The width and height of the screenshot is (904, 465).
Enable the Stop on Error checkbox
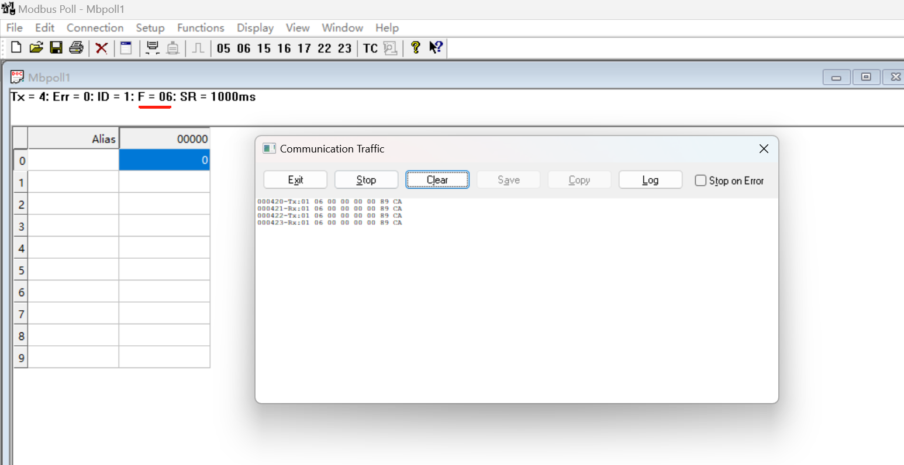point(701,181)
